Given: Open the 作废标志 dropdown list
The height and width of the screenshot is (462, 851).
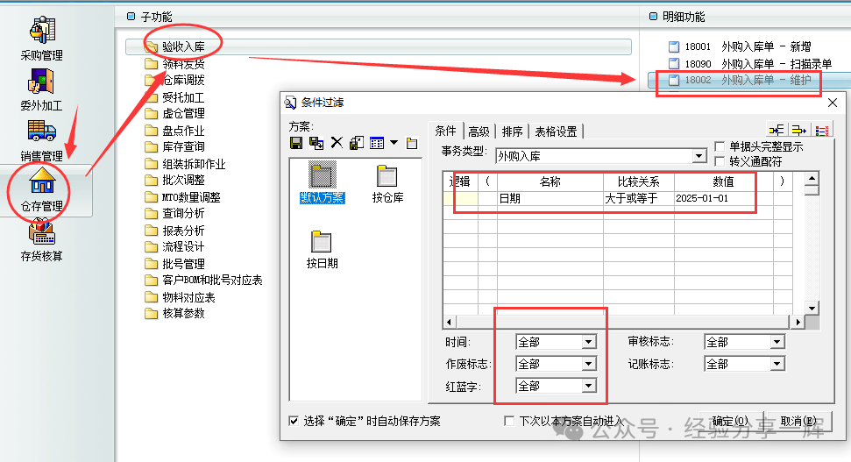Looking at the screenshot, I should [x=588, y=364].
